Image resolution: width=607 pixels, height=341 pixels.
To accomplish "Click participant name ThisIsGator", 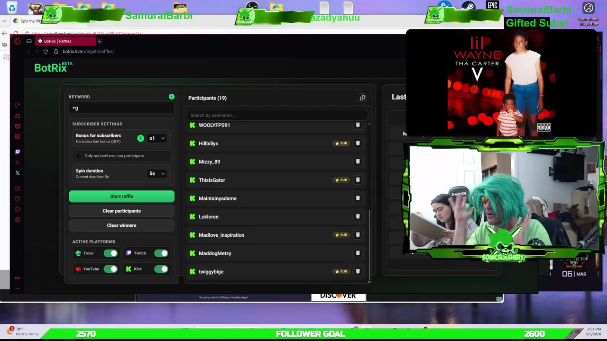I will pyautogui.click(x=212, y=180).
